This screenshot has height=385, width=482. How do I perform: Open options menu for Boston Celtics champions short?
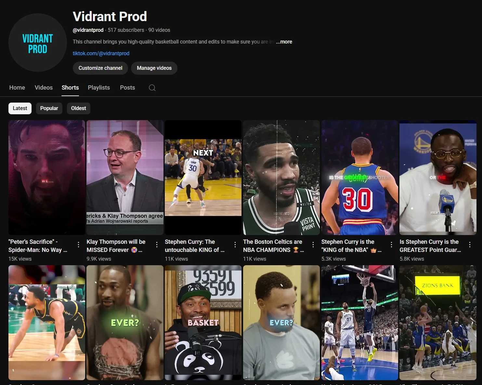313,244
